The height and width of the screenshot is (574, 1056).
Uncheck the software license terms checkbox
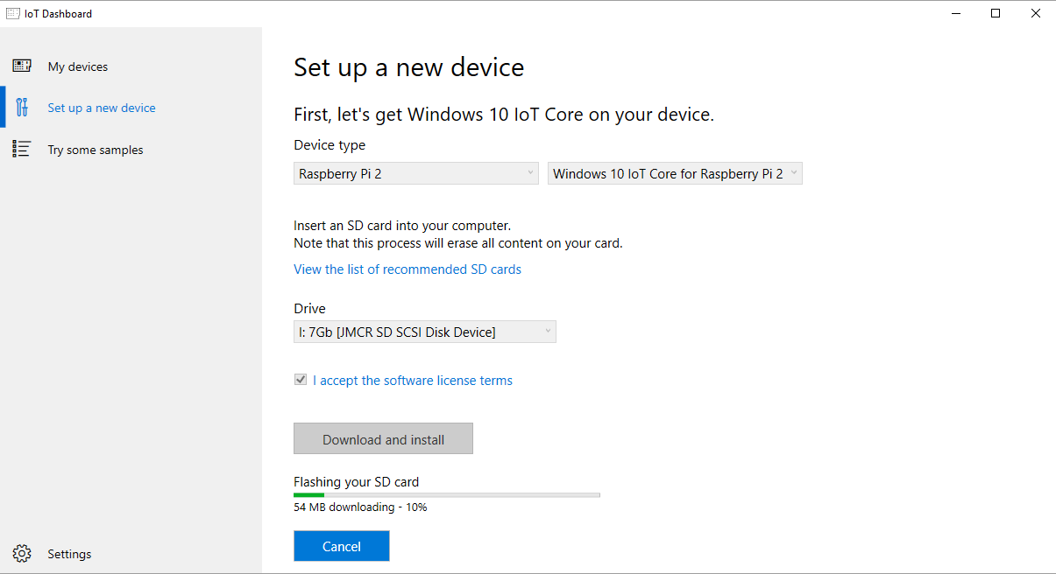[301, 379]
